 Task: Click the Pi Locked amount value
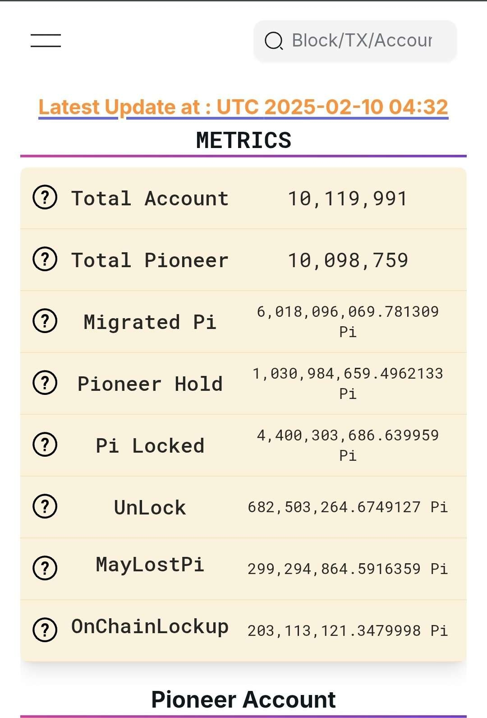pyautogui.click(x=348, y=445)
